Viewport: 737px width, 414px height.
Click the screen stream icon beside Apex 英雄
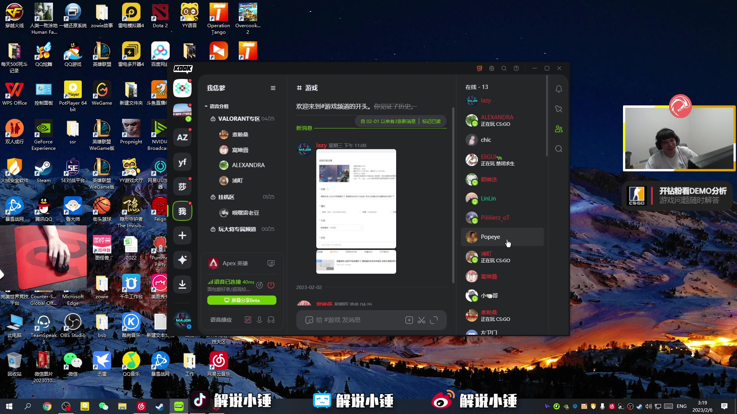click(271, 263)
